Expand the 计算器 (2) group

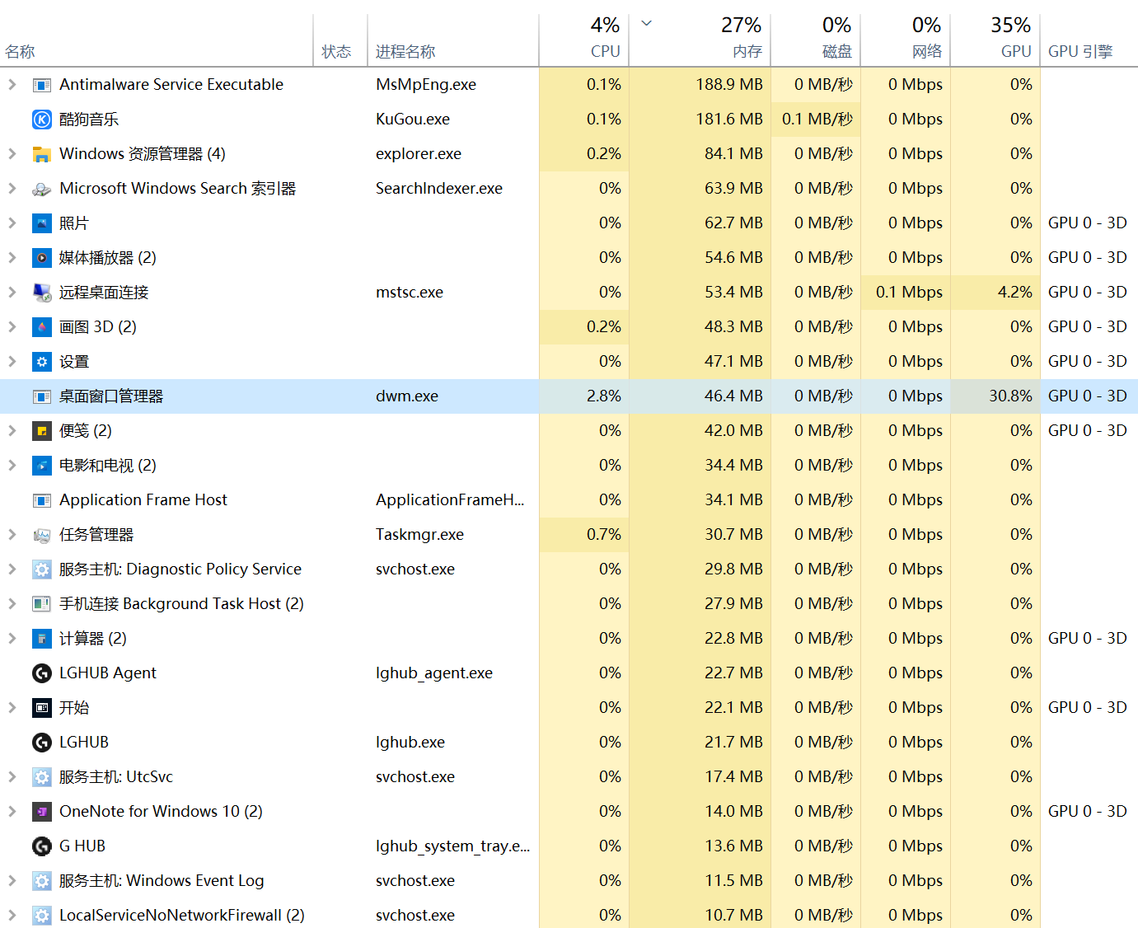click(x=12, y=638)
